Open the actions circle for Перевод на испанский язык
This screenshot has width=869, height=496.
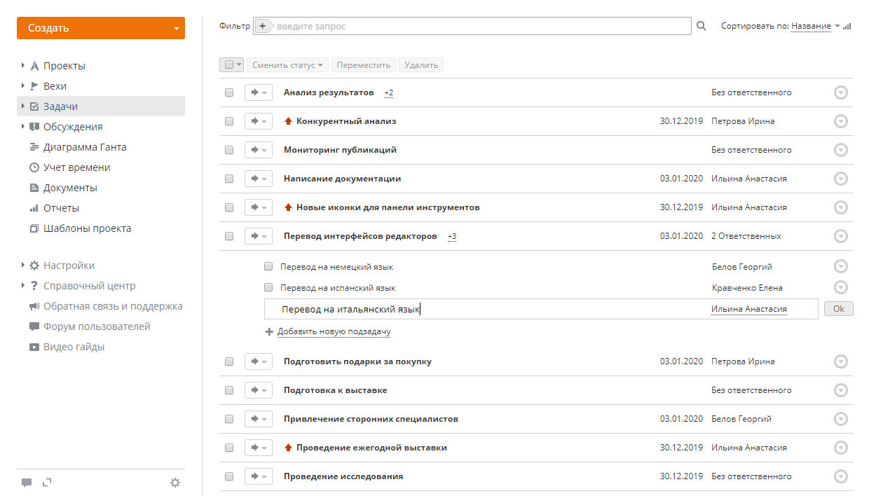click(x=841, y=287)
